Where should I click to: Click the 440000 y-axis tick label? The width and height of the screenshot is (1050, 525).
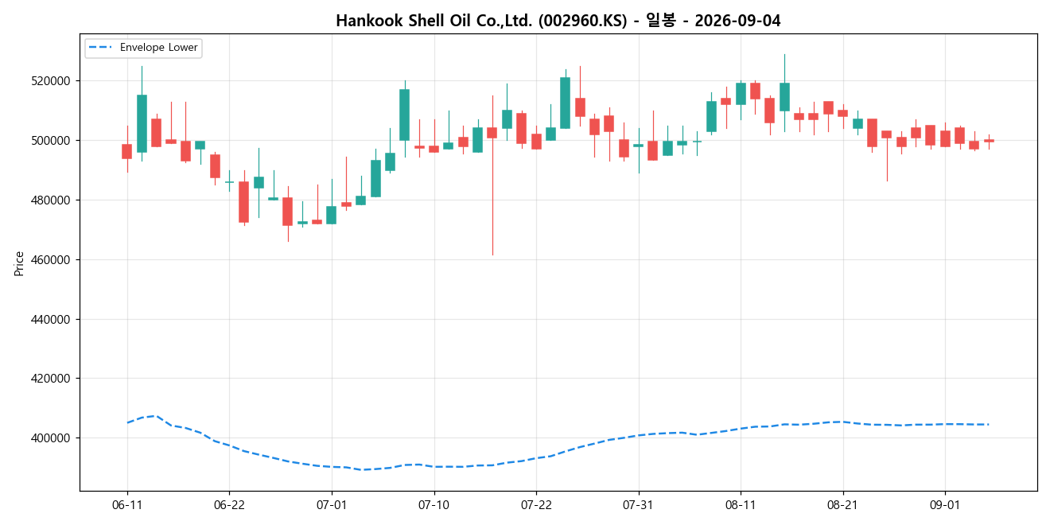(x=51, y=320)
